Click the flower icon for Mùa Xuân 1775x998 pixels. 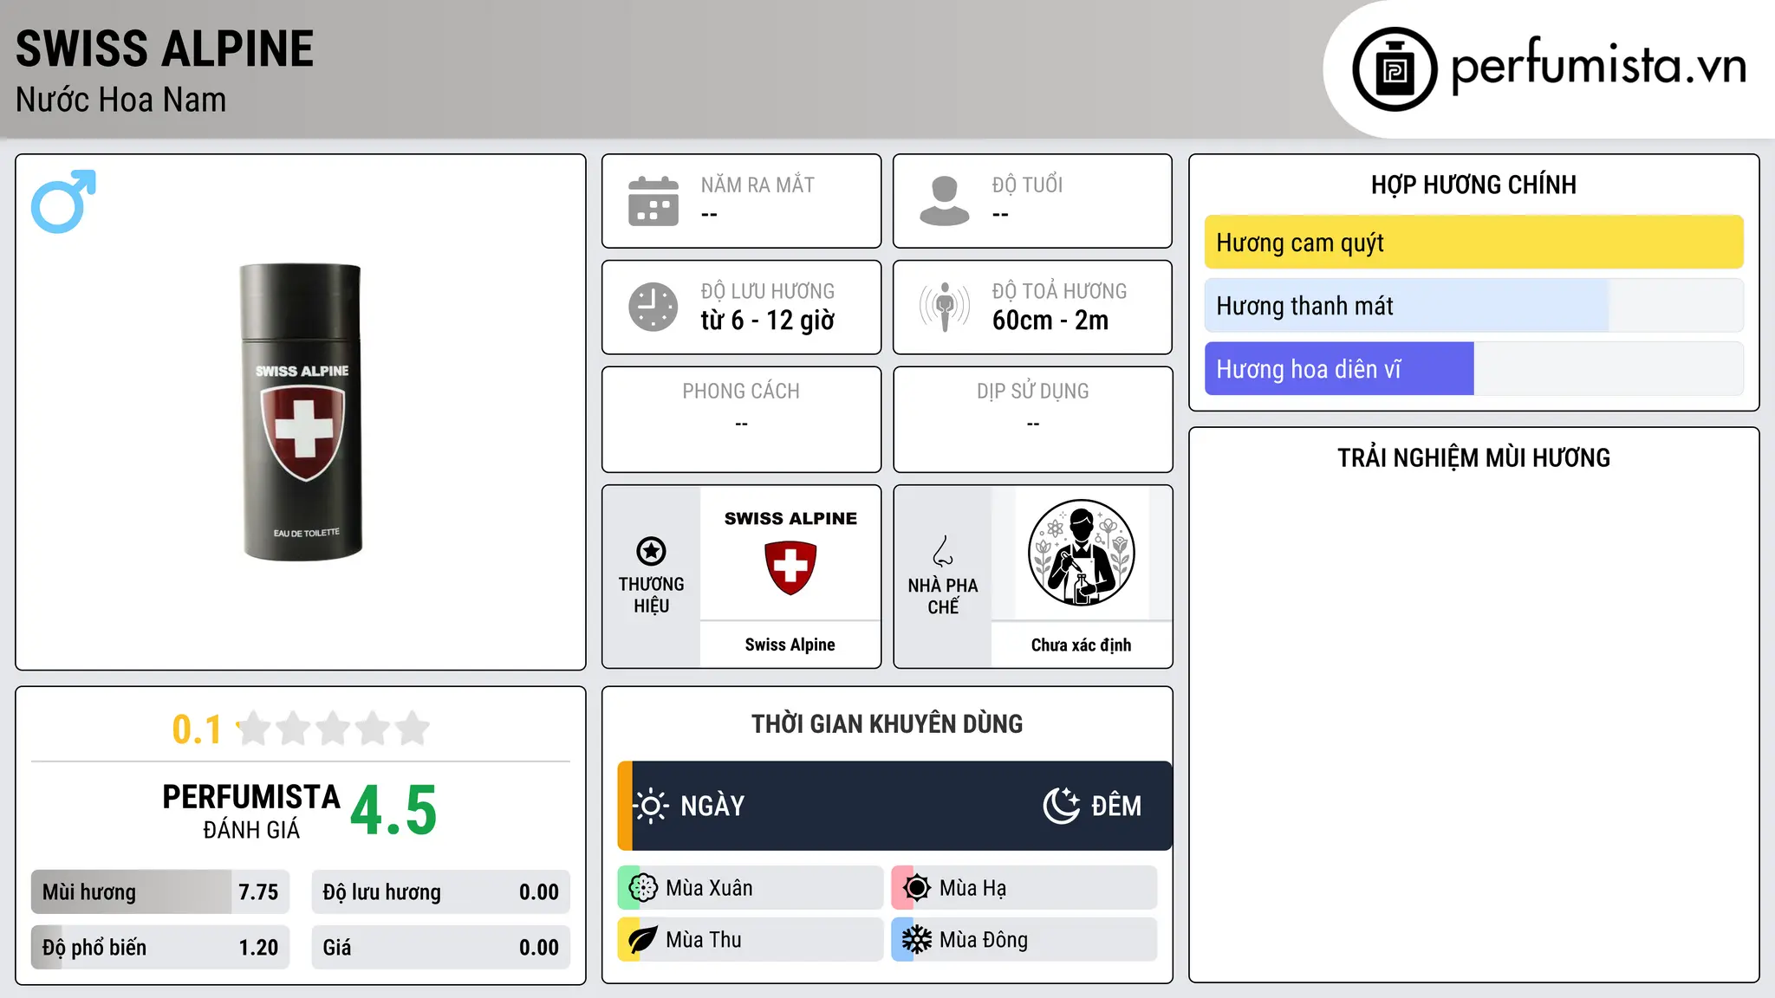tap(643, 888)
